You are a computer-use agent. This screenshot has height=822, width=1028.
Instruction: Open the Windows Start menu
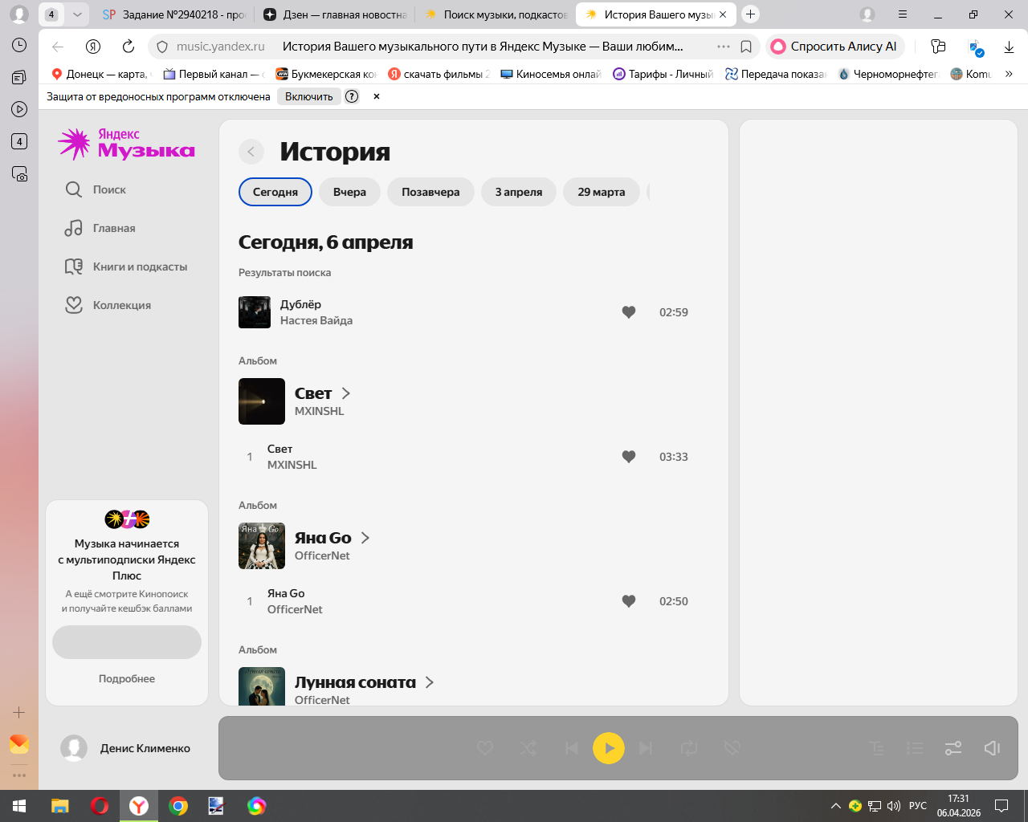coord(19,806)
